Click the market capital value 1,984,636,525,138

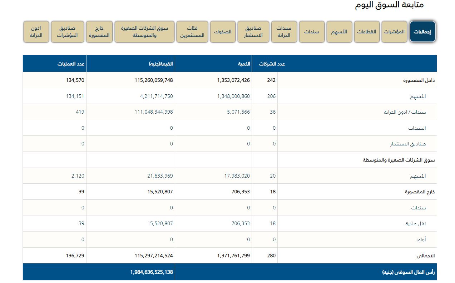[x=152, y=272]
